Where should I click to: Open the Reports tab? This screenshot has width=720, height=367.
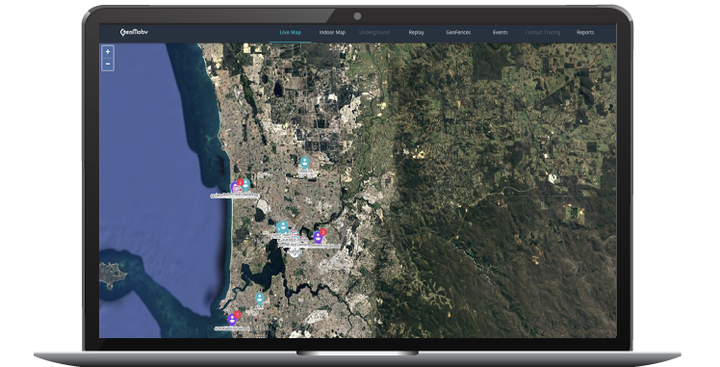585,33
